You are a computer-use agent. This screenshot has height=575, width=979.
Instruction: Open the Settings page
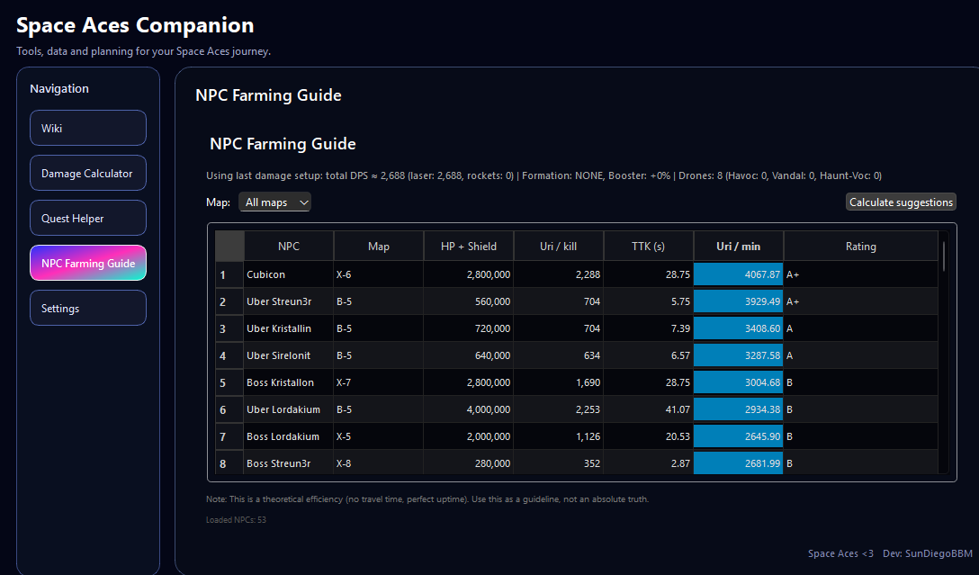click(87, 308)
